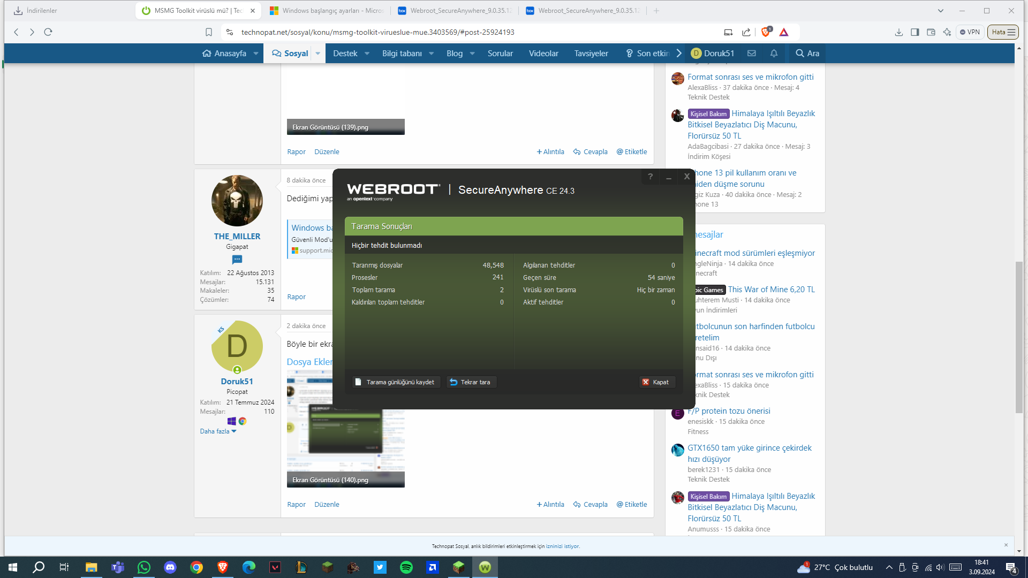Reload the page with the refresh icon

pos(48,32)
